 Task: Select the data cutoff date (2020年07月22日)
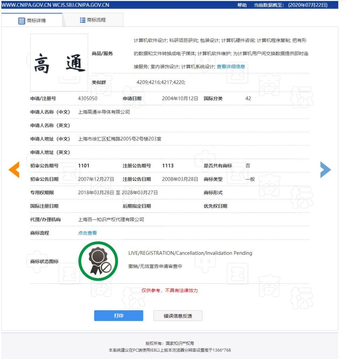click(x=308, y=5)
